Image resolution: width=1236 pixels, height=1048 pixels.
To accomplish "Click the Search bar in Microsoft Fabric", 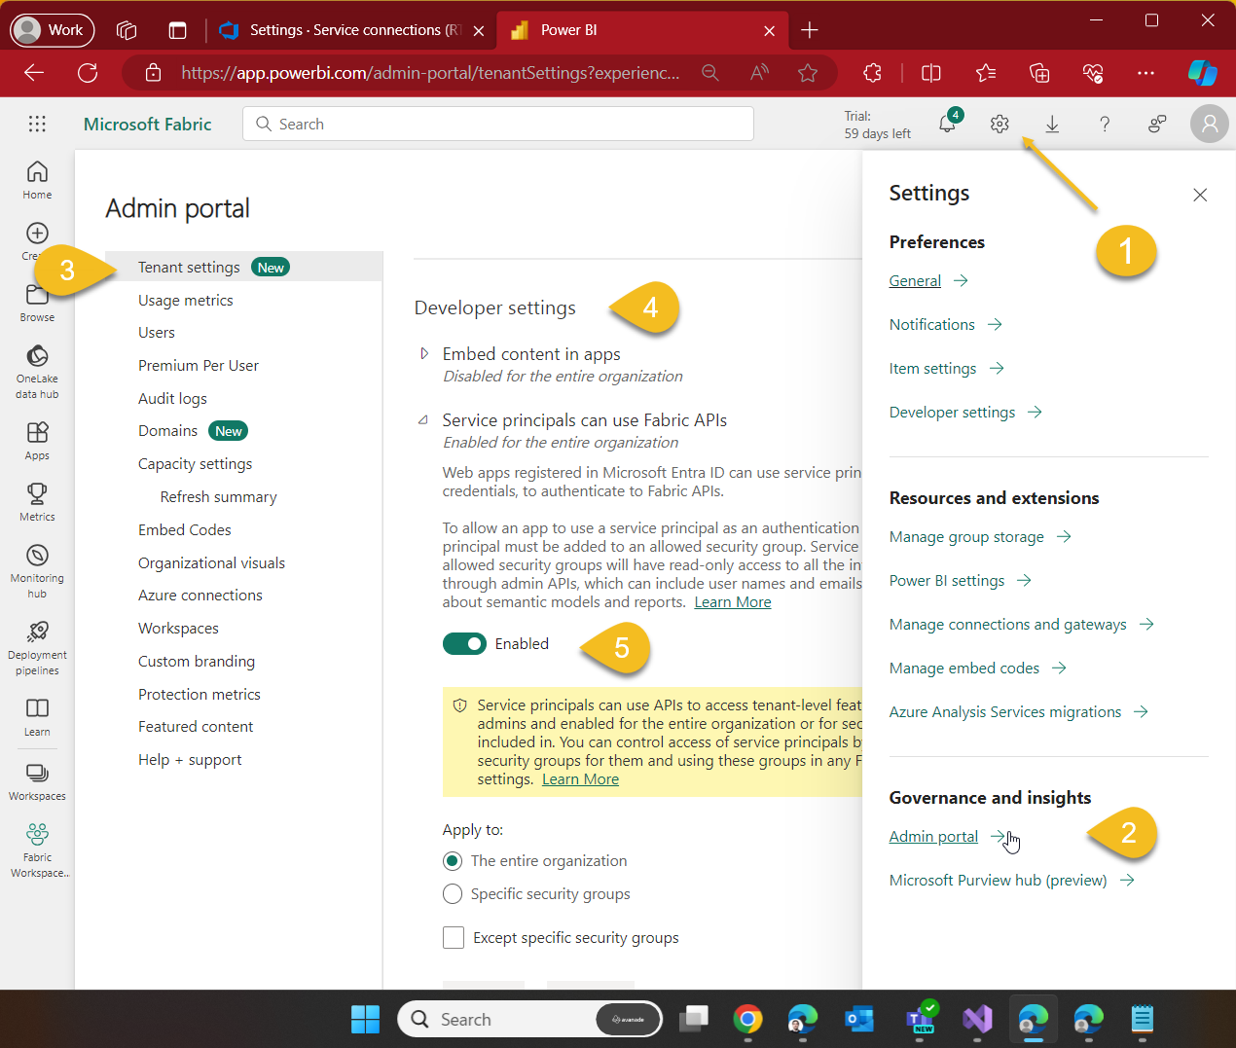I will 497,124.
